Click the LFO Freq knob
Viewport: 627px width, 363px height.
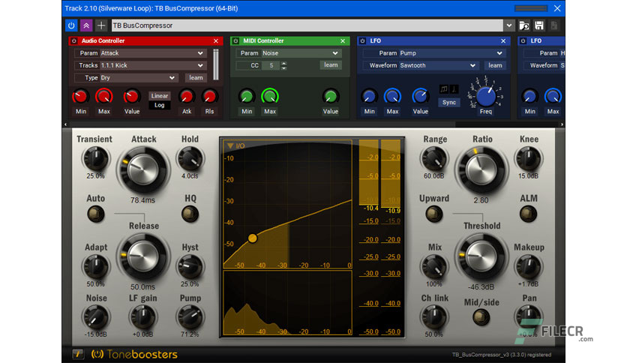486,96
